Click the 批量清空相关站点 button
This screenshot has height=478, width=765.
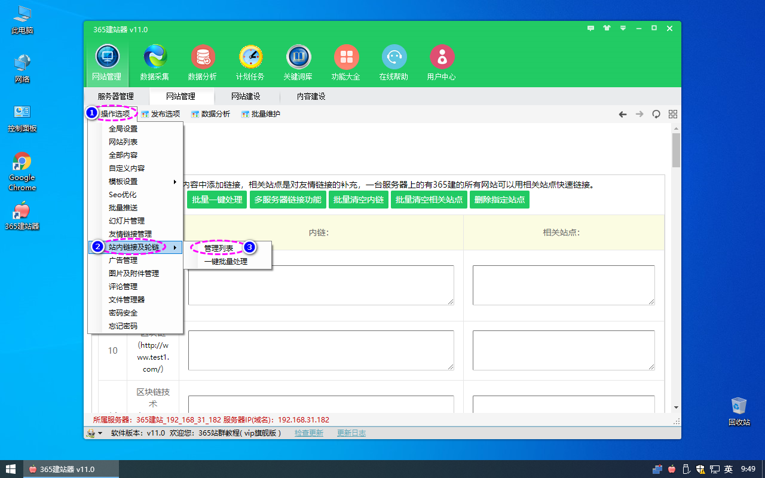(x=429, y=200)
